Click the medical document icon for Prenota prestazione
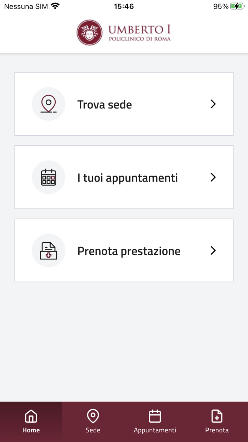Image resolution: width=248 pixels, height=442 pixels. point(49,250)
